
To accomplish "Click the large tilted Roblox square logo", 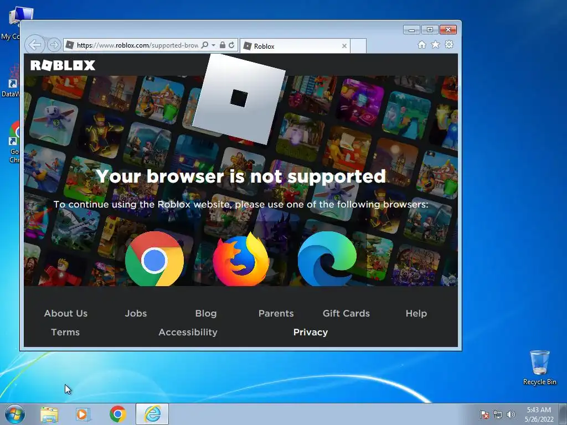I will [x=239, y=99].
